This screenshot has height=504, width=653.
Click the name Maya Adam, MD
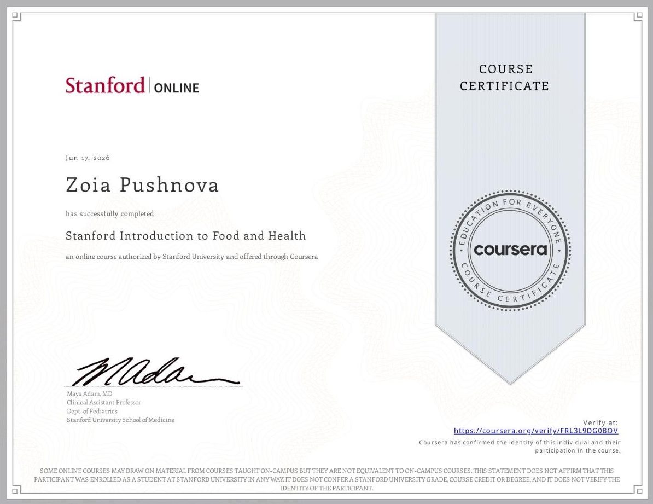pos(90,393)
